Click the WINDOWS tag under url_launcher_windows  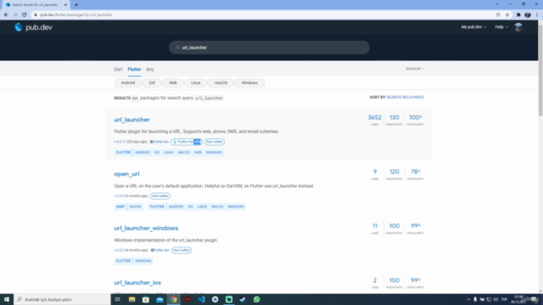(143, 261)
